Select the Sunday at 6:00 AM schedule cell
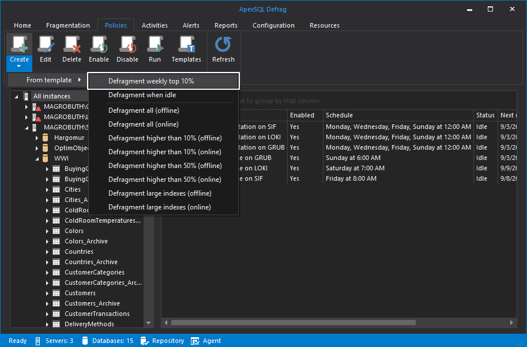 tap(398, 158)
